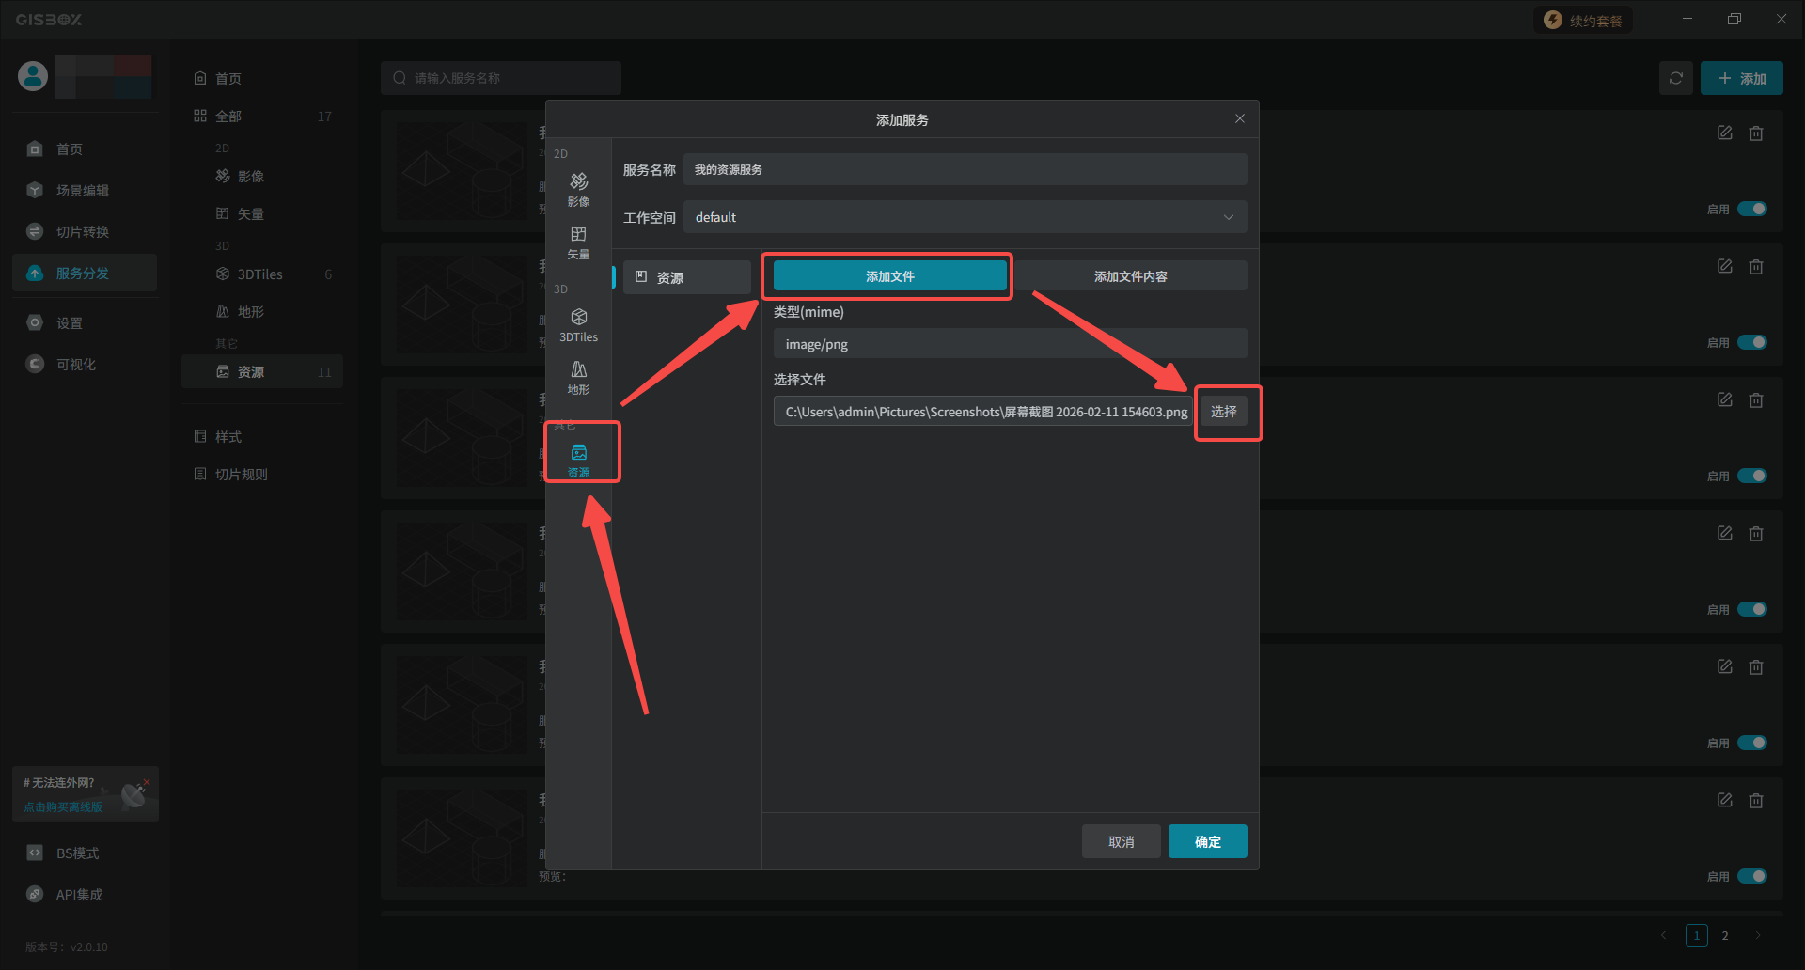Image resolution: width=1805 pixels, height=970 pixels.
Task: Go to page 2 in pagination
Action: (x=1724, y=935)
